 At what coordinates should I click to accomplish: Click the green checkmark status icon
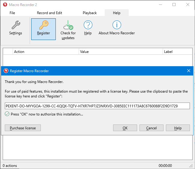tap(7, 114)
